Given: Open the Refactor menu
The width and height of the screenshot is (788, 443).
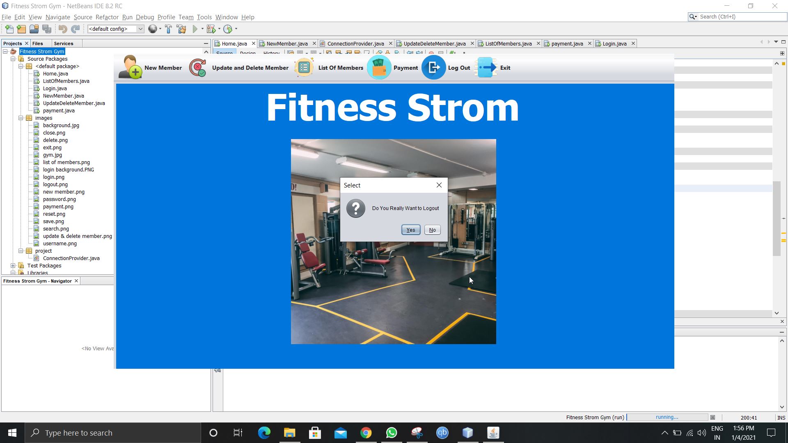Looking at the screenshot, I should click(x=107, y=17).
